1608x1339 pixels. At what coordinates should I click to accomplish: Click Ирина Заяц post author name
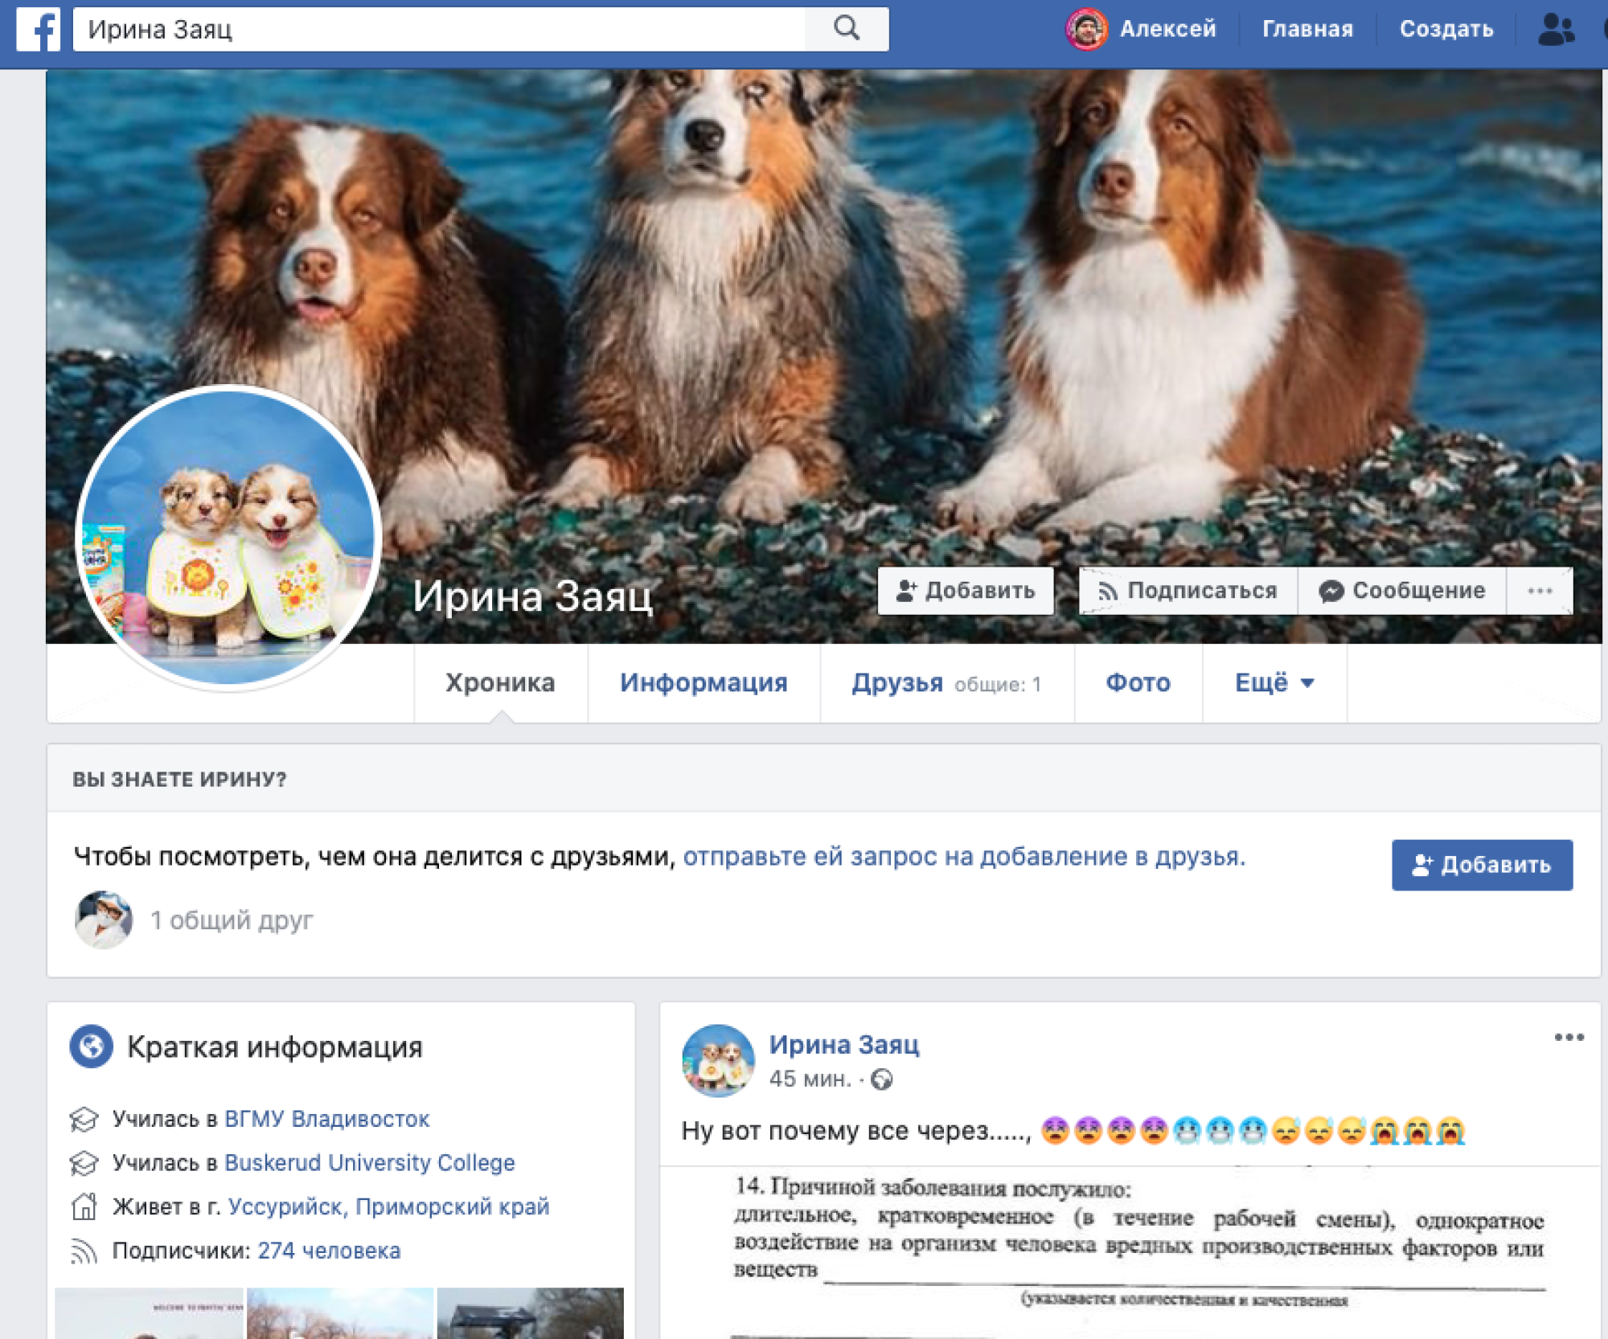pyautogui.click(x=843, y=1044)
